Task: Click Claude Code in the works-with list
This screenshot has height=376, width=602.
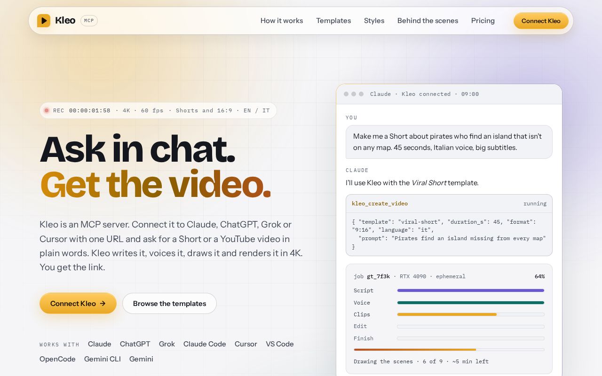Action: pos(205,344)
